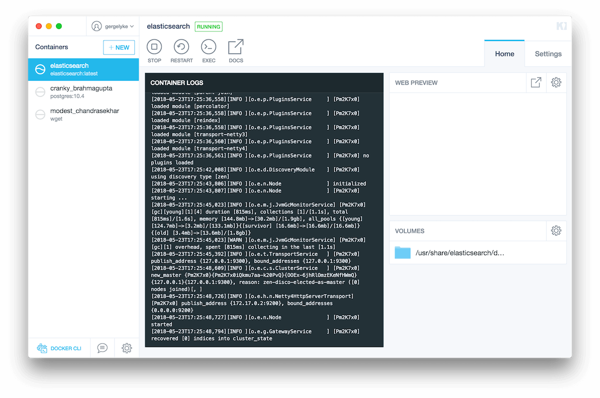Switch to the Home tab
Viewport: 600px width, 398px height.
pyautogui.click(x=504, y=53)
